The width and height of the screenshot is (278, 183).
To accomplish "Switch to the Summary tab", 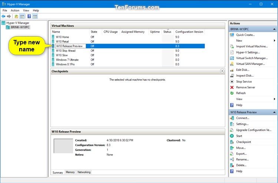I will (58, 172).
